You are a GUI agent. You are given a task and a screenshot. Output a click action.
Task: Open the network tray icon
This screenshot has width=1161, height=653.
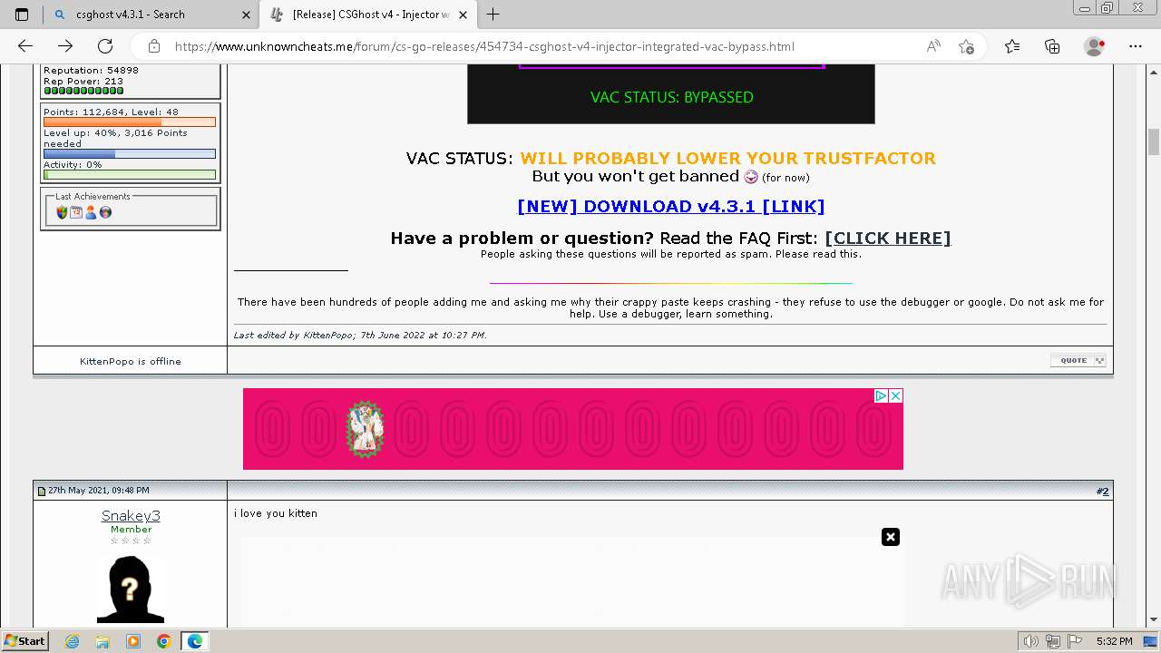(1053, 641)
